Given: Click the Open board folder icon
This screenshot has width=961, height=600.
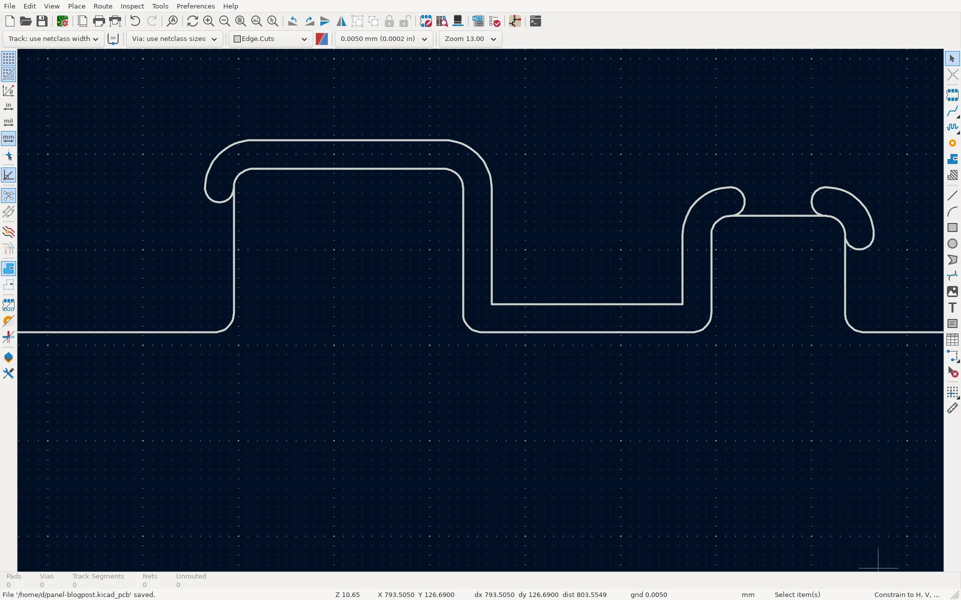Looking at the screenshot, I should [26, 21].
